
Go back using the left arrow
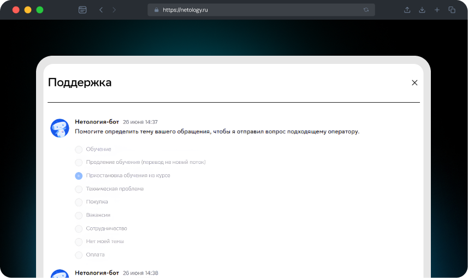(101, 10)
